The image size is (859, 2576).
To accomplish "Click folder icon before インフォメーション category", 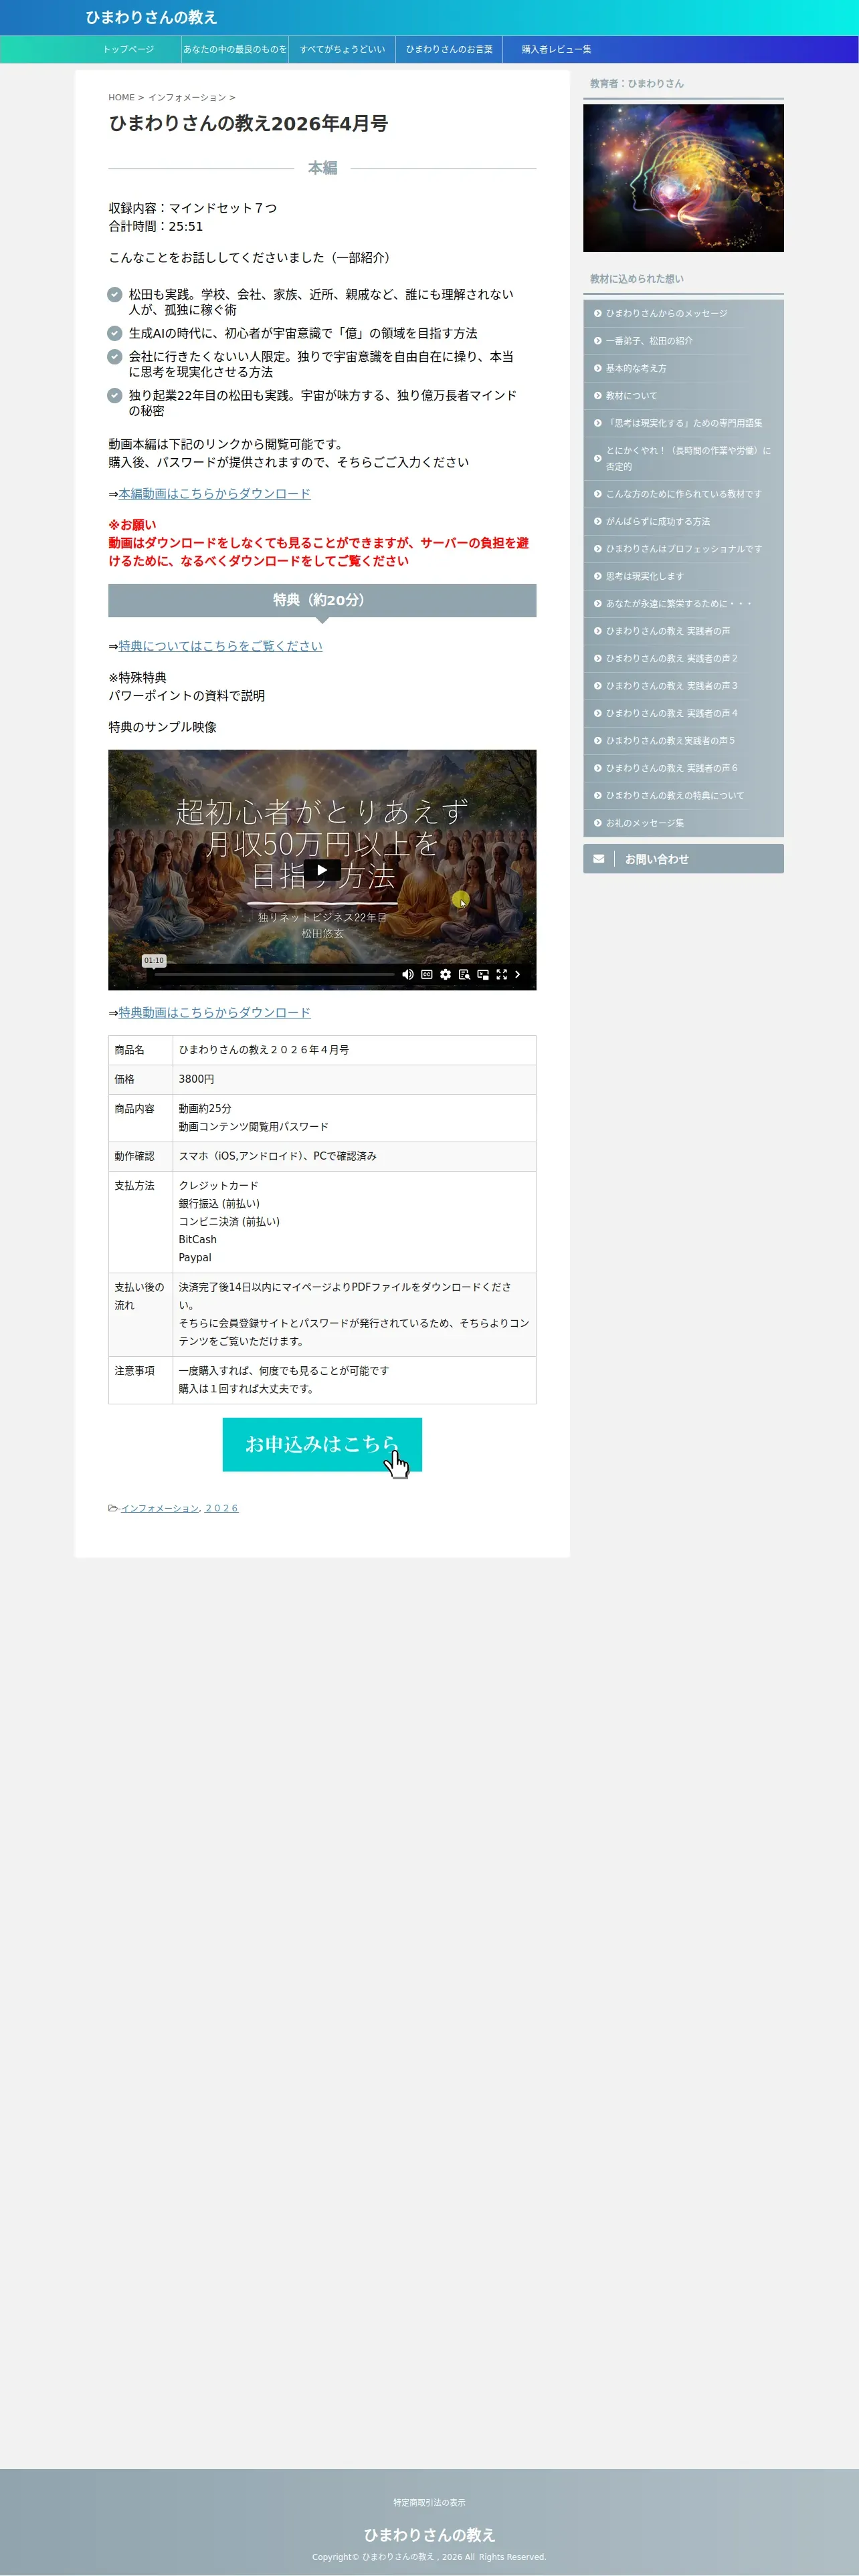I will [x=113, y=1508].
